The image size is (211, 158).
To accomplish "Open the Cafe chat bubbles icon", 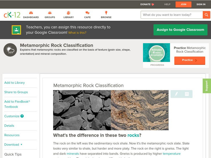I will tap(87, 13).
